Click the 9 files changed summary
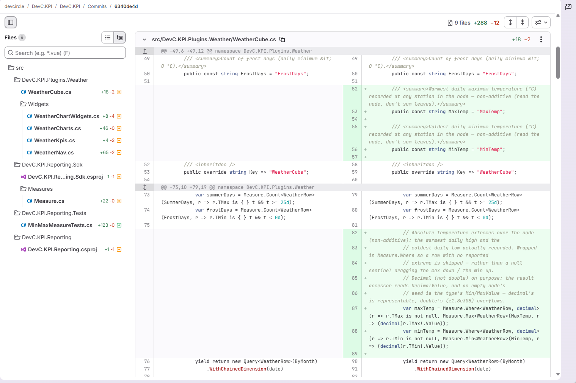 pyautogui.click(x=459, y=23)
